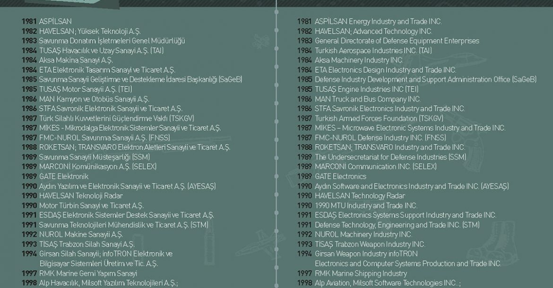
Task: Click 'RMK Marine Shipping Industry'
Action: 361,273
